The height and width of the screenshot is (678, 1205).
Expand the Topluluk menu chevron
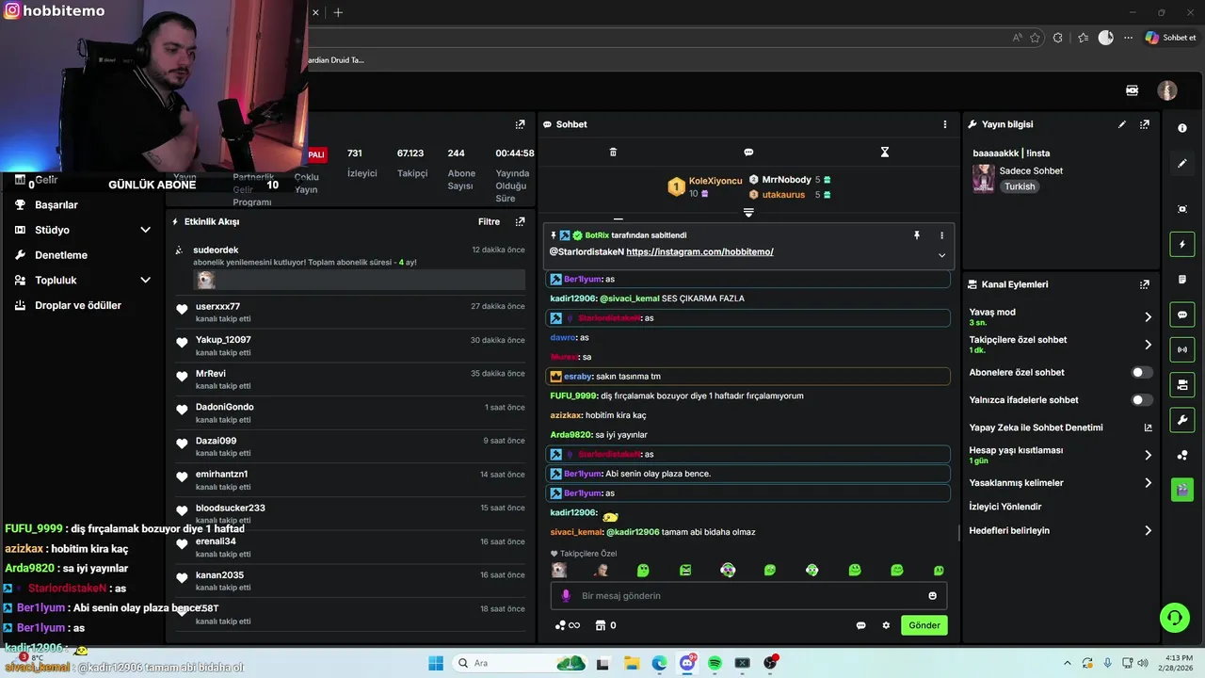[145, 281]
